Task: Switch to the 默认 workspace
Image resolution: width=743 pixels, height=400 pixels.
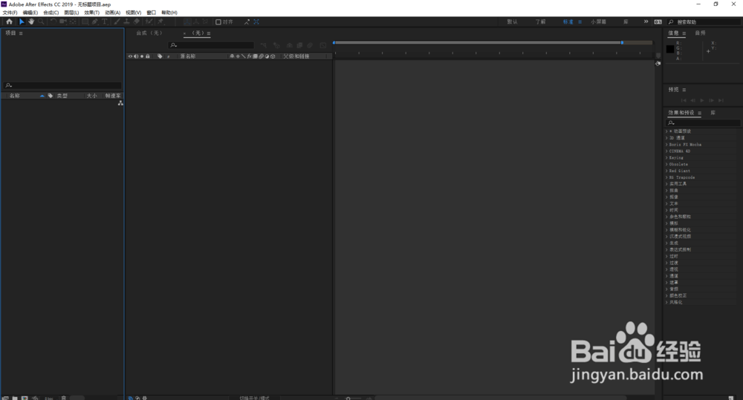Action: (512, 22)
